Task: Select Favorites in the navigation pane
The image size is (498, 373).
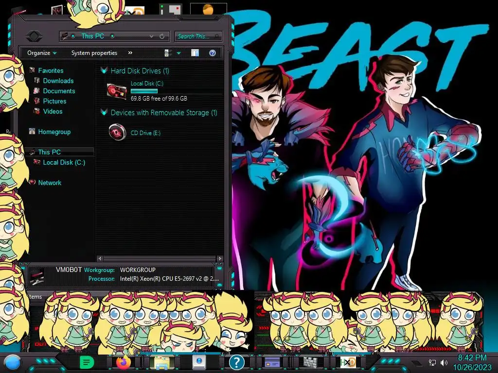Action: [51, 70]
